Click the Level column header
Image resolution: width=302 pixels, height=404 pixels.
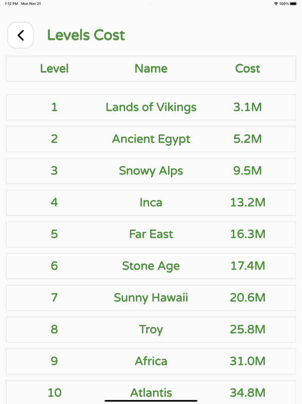tap(54, 68)
